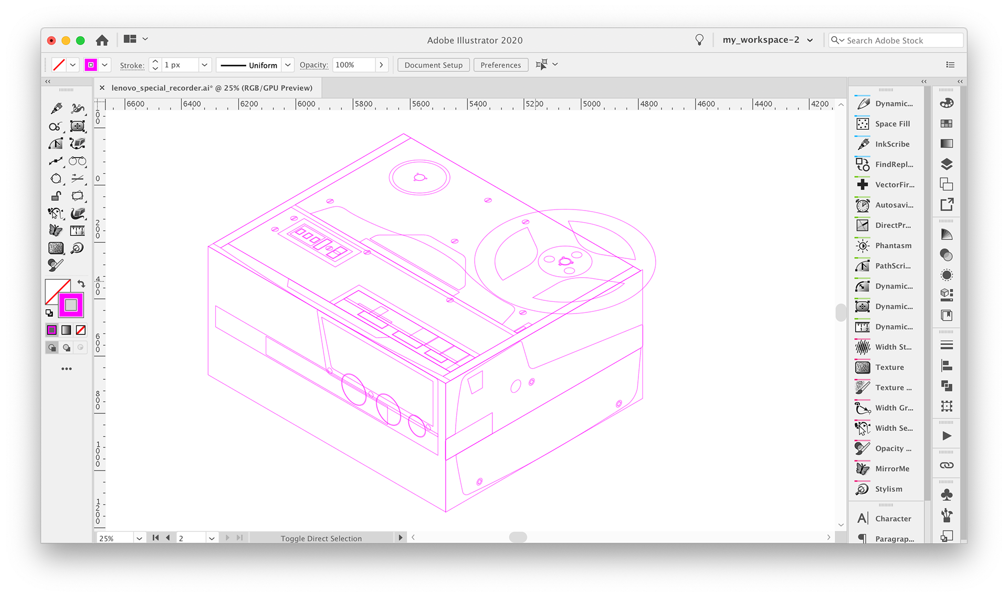The width and height of the screenshot is (1008, 597).
Task: Open the Align panel icon
Action: (x=946, y=365)
